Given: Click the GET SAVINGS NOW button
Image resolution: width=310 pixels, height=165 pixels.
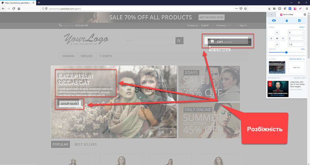Looking at the screenshot, I should pyautogui.click(x=211, y=17).
